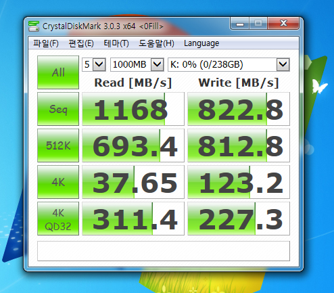Viewport: 334px width, 293px height.
Task: Open the K: drive selection dropdown
Action: [229, 65]
